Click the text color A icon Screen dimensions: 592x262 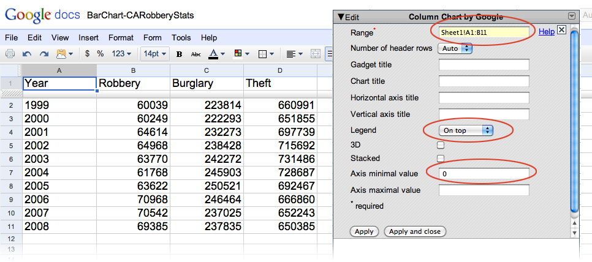point(213,54)
